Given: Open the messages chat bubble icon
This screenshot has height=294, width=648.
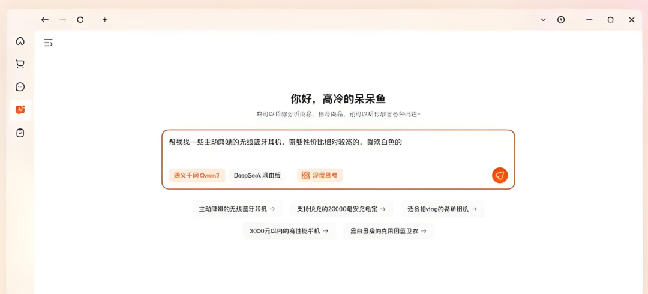Looking at the screenshot, I should click(20, 87).
